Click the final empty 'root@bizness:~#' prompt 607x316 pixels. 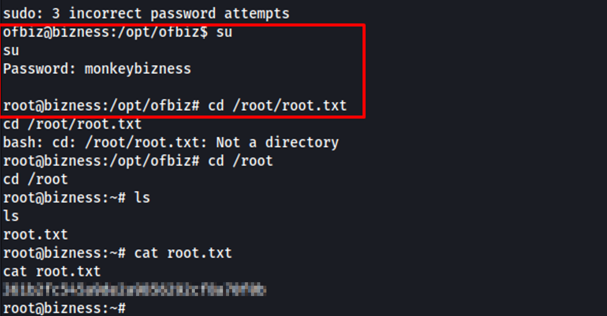coord(64,308)
